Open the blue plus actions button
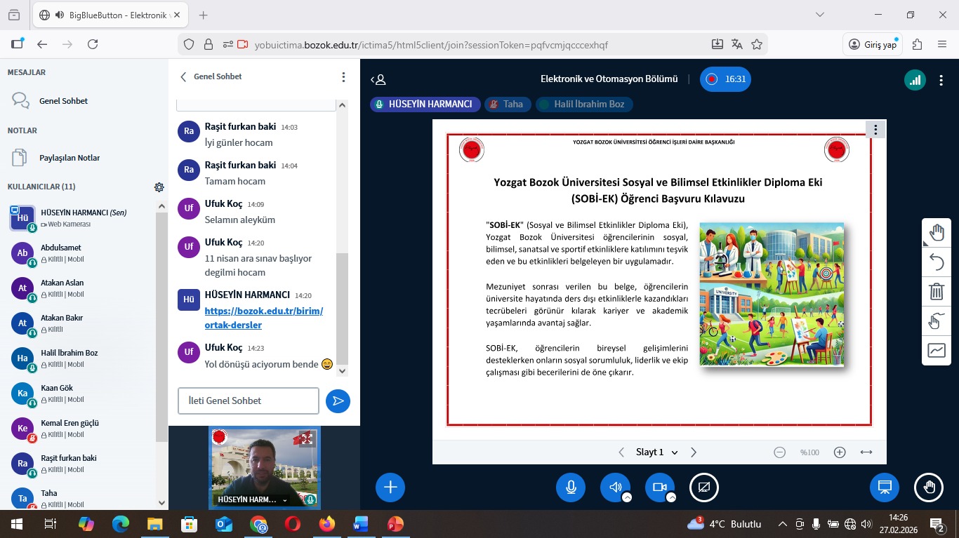The image size is (959, 538). tap(390, 487)
